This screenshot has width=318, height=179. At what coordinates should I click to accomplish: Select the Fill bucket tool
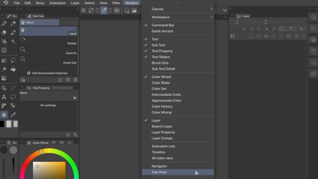coord(13,69)
